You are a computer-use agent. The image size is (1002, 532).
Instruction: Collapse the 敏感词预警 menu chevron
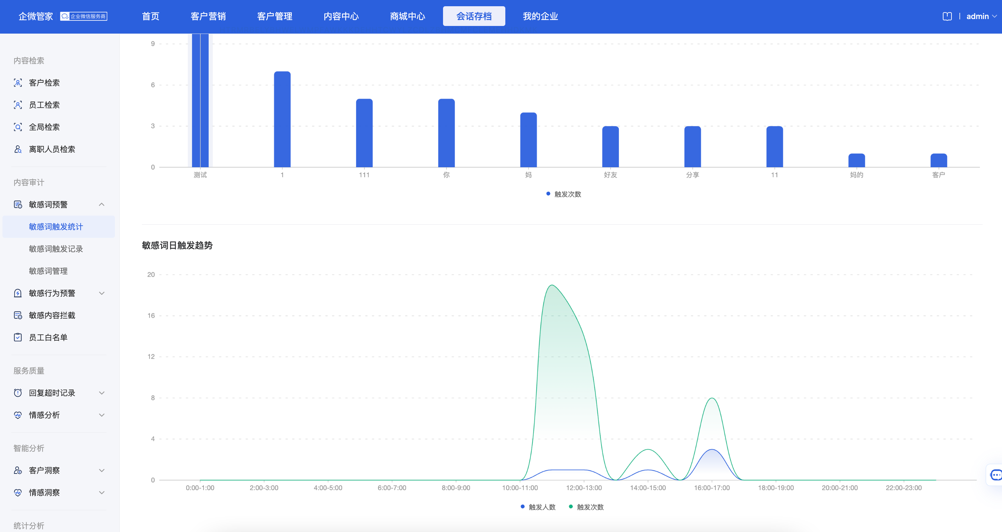[x=101, y=205]
